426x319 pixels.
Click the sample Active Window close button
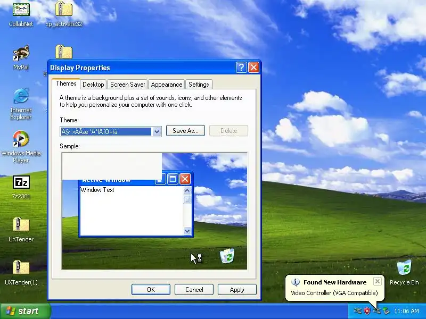tap(185, 179)
